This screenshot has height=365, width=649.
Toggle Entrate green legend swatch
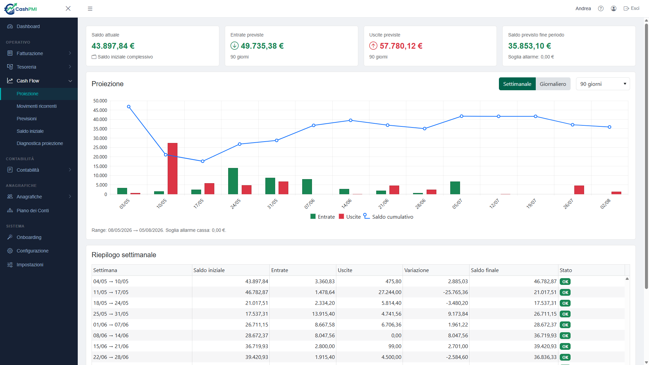pos(313,216)
